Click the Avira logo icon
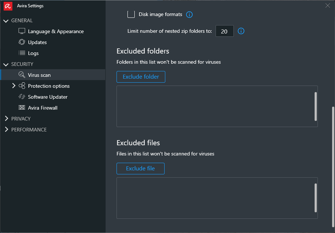The height and width of the screenshot is (233, 335). pyautogui.click(x=8, y=6)
